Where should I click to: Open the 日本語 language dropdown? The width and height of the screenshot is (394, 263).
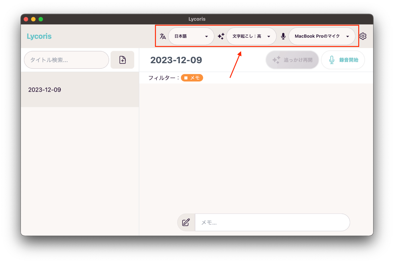tap(191, 36)
